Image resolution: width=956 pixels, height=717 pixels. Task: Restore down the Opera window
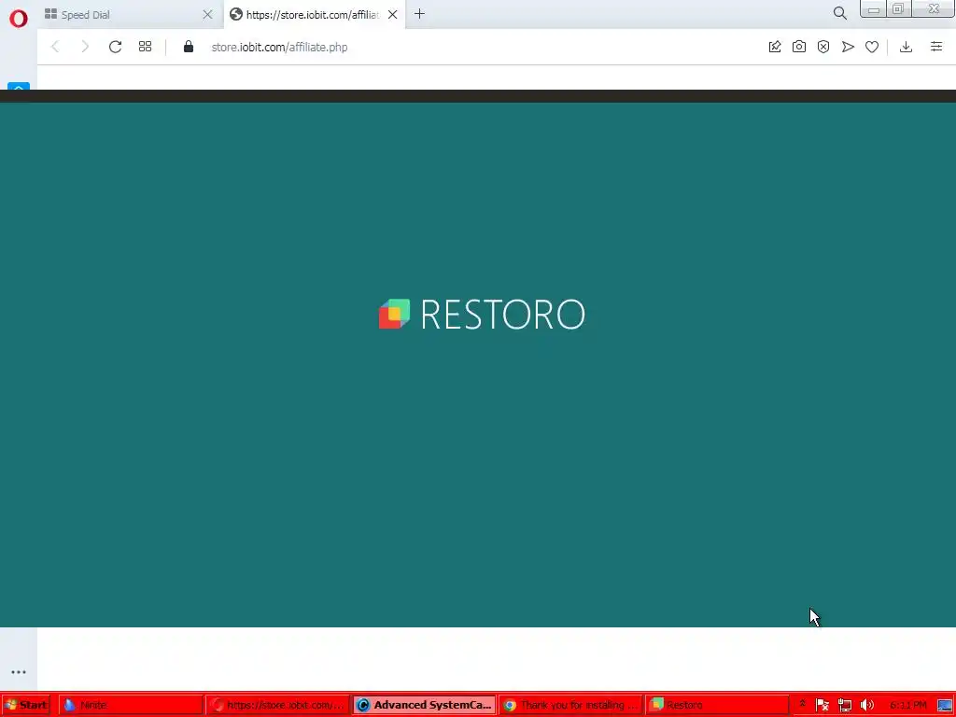click(897, 9)
